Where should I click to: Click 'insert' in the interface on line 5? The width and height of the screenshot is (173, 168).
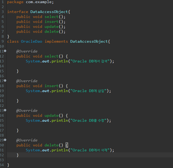(x=52, y=22)
